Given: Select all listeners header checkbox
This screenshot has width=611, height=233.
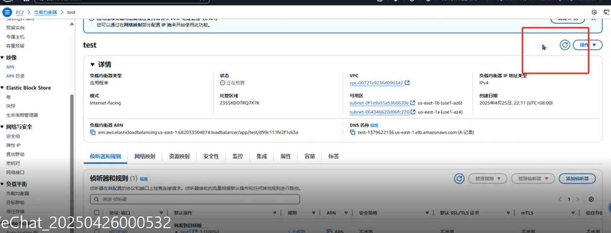Looking at the screenshot, I should (96, 213).
